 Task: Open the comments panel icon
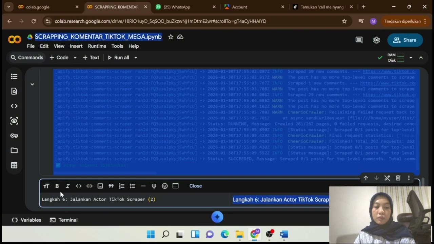click(359, 40)
